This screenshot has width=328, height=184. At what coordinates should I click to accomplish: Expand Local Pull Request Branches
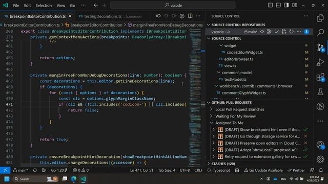pos(240,109)
